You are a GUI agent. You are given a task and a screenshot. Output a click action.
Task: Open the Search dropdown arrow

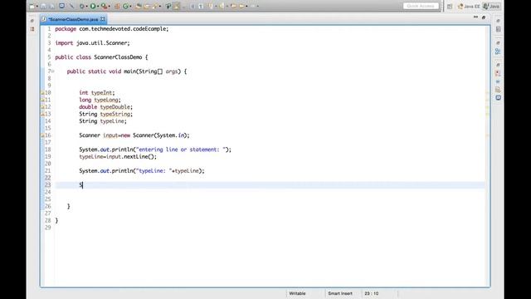160,7
